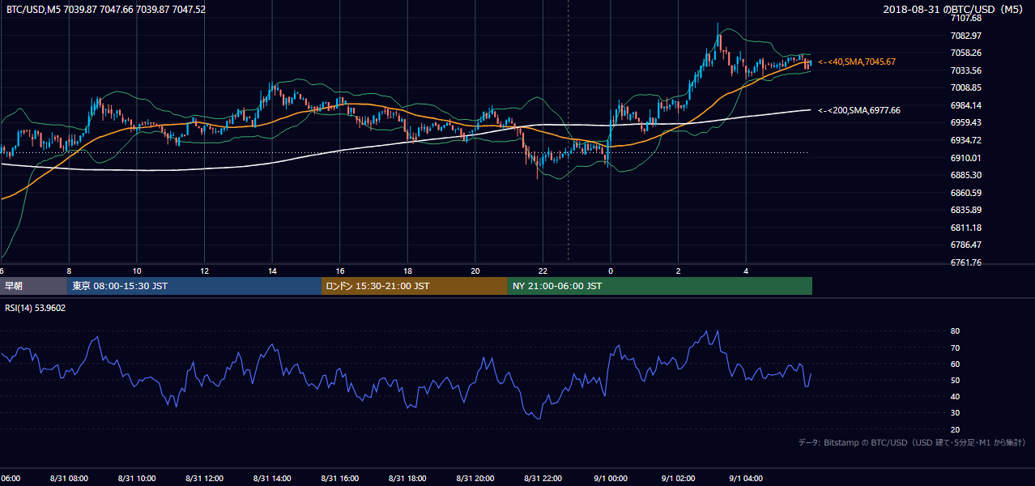1035x486 pixels.
Task: Click price axis value 7107.68
Action: pos(967,18)
